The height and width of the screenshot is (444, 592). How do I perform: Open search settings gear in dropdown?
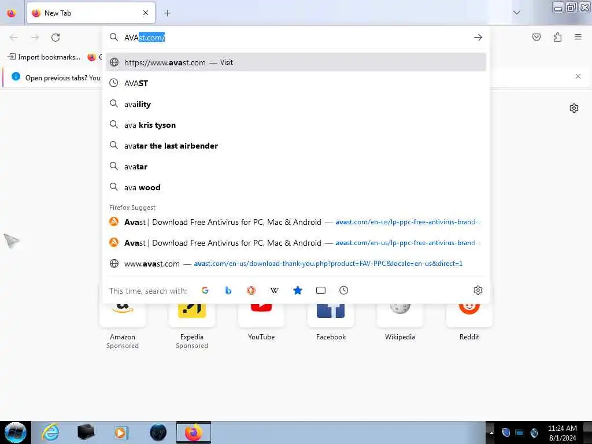478,290
